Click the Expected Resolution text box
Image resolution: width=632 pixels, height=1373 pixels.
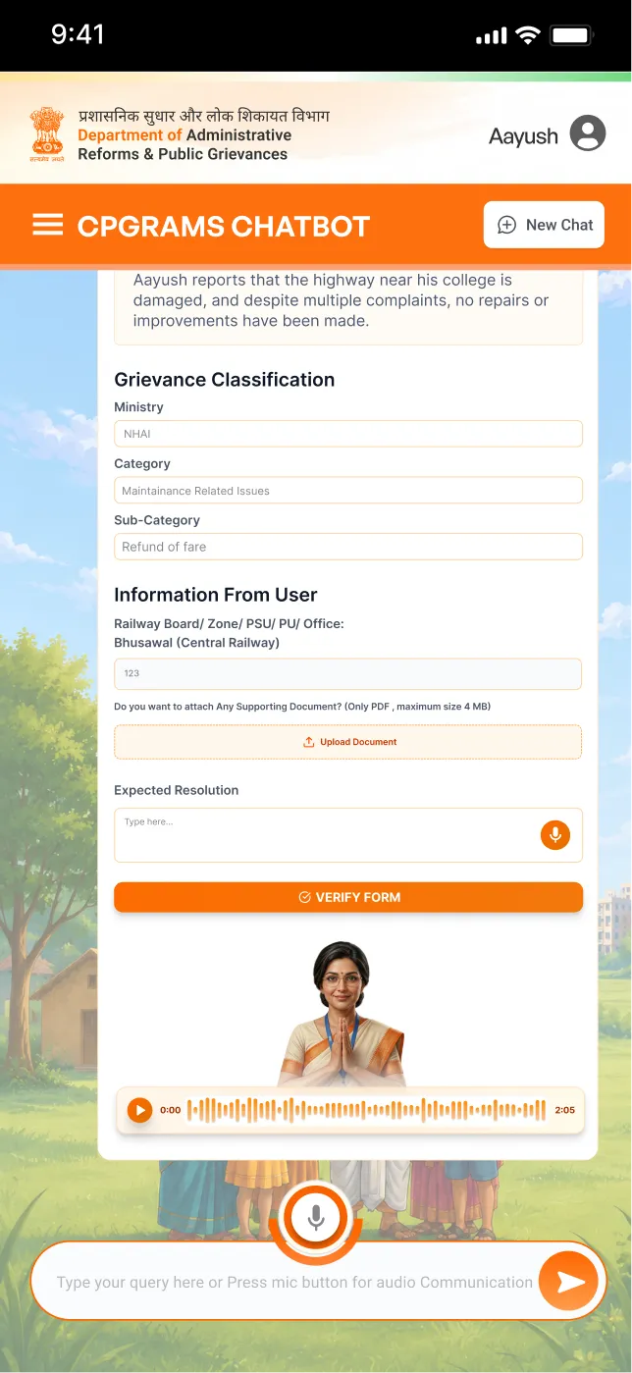[348, 835]
